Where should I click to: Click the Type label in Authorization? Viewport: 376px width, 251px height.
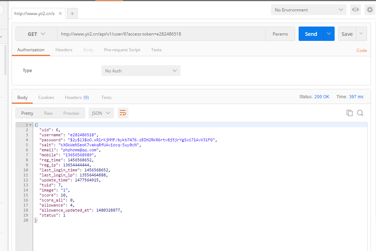tap(27, 71)
